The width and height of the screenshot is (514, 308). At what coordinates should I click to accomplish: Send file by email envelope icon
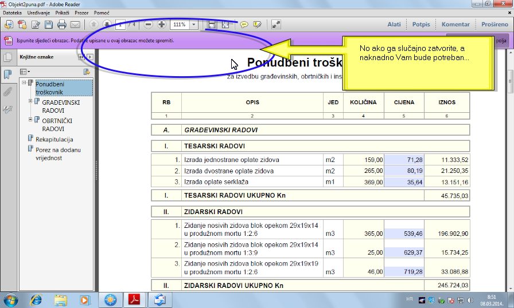pos(75,25)
